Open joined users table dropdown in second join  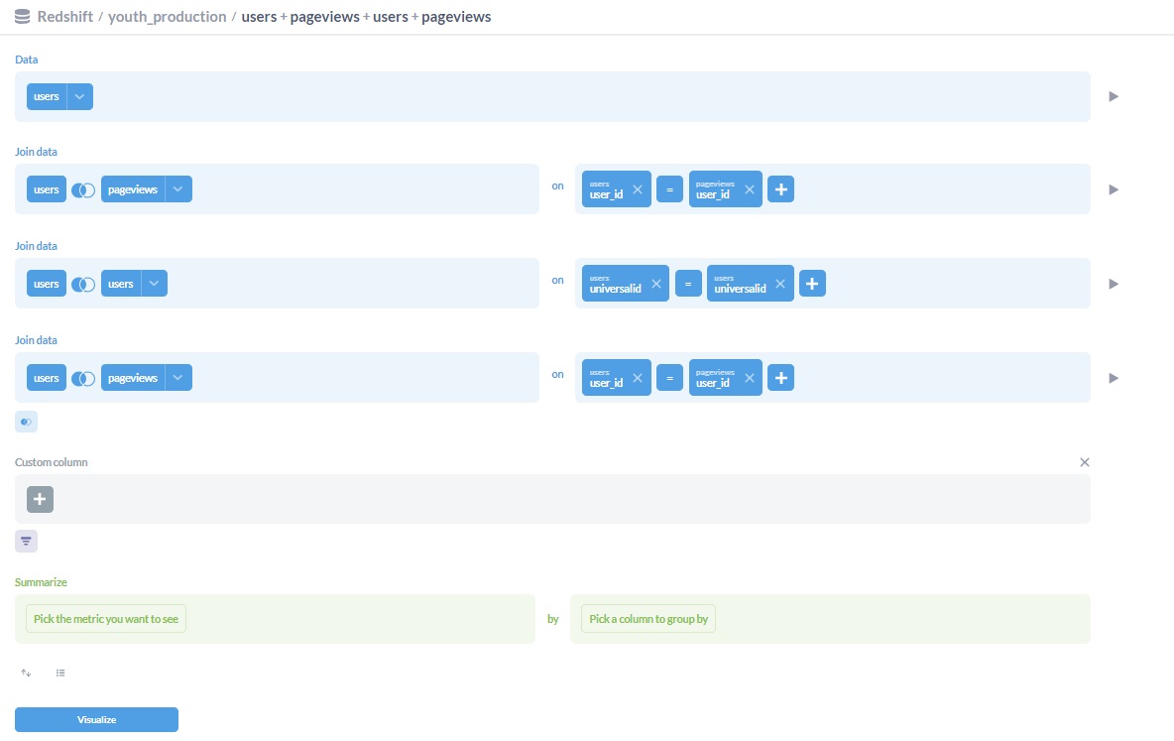point(154,284)
